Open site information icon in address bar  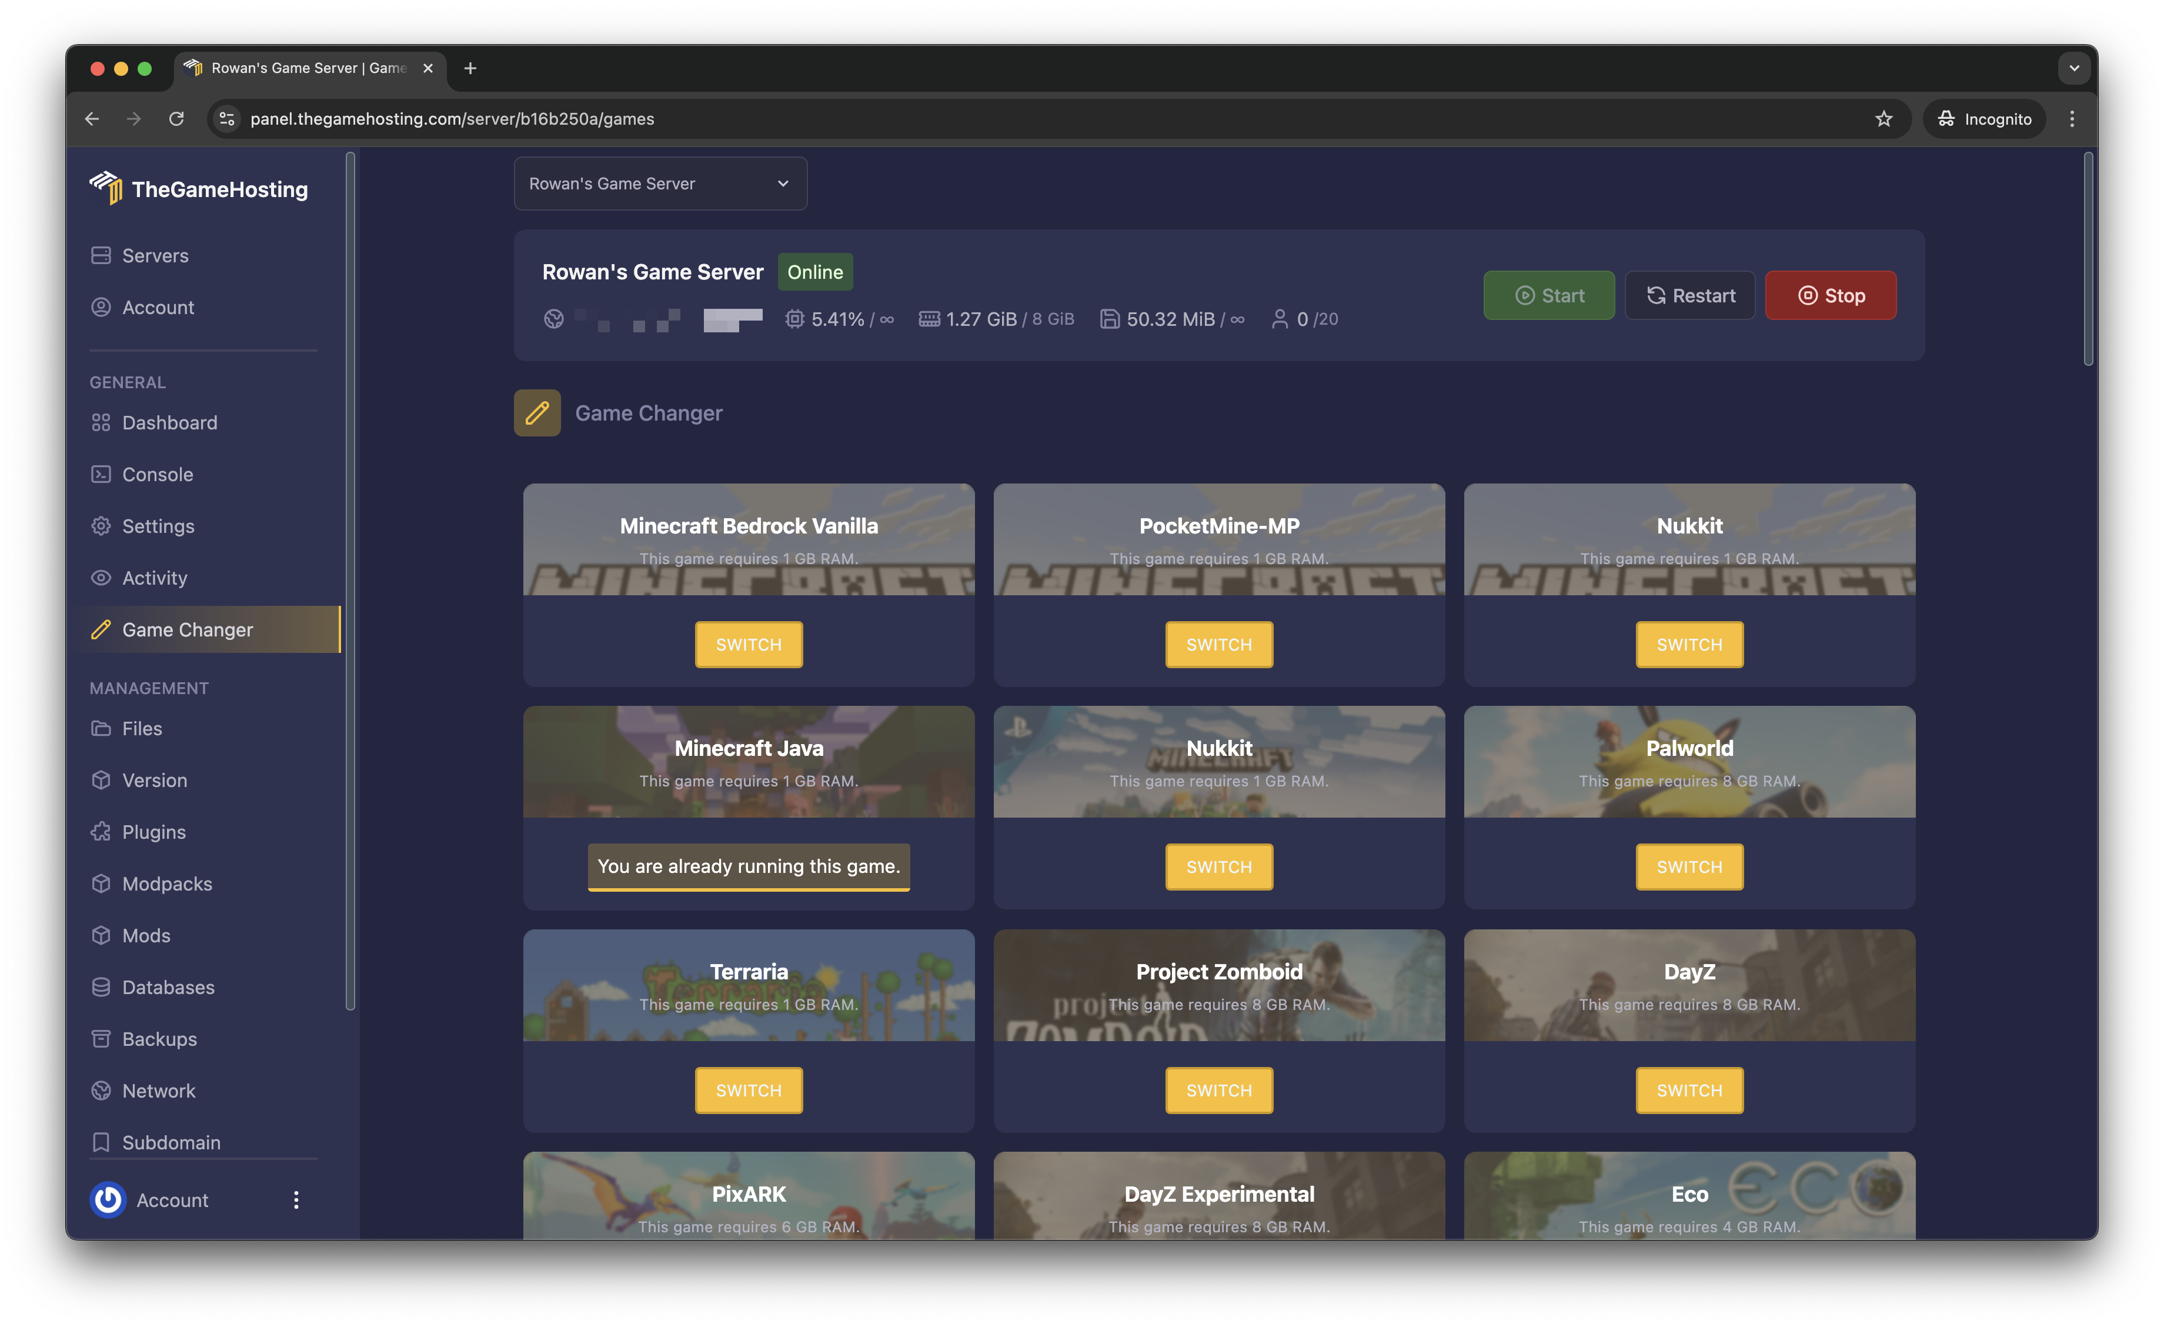click(226, 119)
